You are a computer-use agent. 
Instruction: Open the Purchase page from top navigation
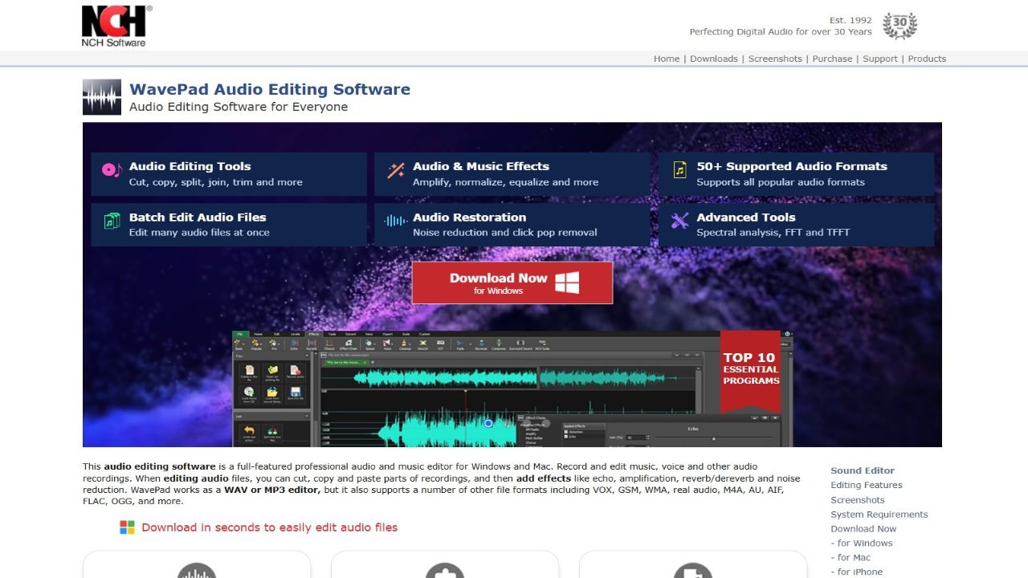[832, 59]
